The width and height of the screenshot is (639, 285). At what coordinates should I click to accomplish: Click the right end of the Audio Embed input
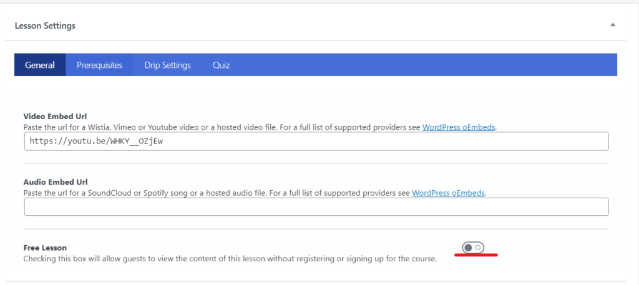(599, 206)
